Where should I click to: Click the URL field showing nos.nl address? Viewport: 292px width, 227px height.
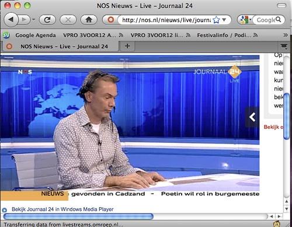[x=166, y=20]
